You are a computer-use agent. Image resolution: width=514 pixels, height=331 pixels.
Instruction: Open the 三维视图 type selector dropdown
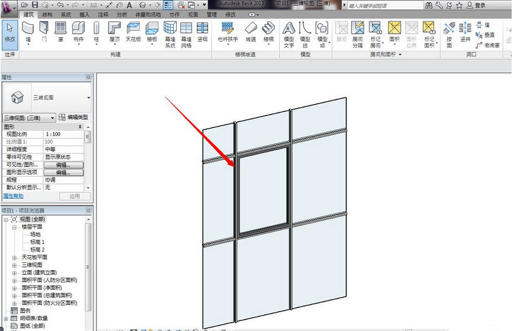point(88,97)
